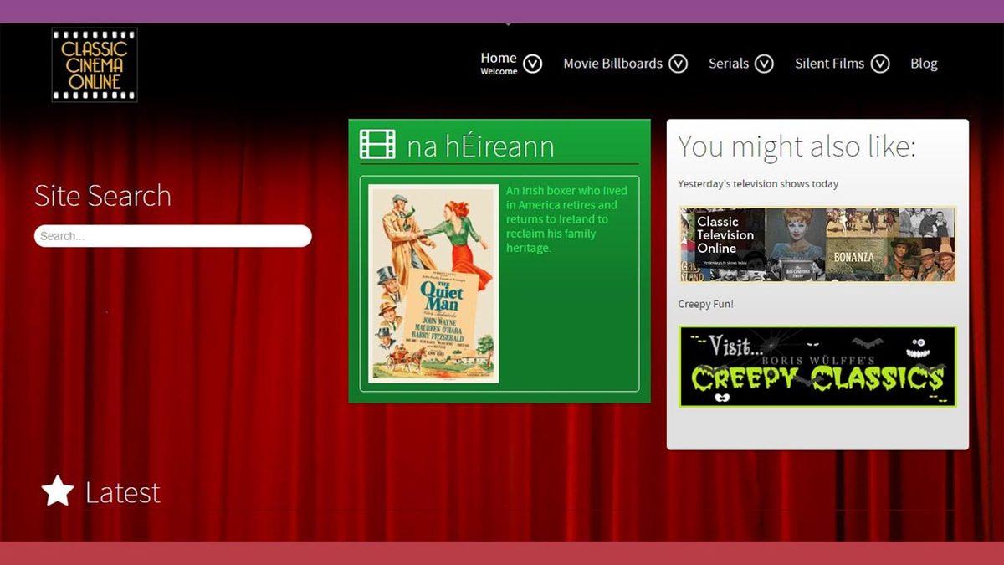Visit the Creepy Classics banner link
This screenshot has width=1004, height=565.
(x=817, y=367)
